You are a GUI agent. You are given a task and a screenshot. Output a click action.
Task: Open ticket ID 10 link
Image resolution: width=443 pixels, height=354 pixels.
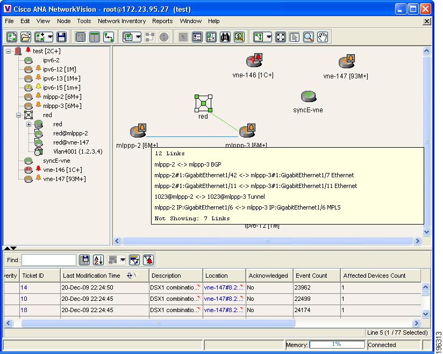tap(24, 299)
